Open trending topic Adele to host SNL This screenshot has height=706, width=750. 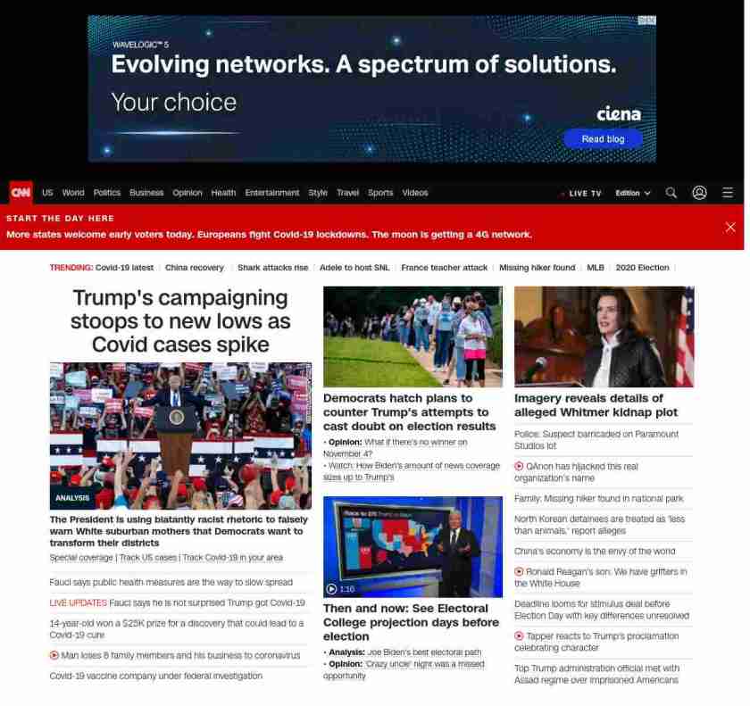pyautogui.click(x=354, y=268)
